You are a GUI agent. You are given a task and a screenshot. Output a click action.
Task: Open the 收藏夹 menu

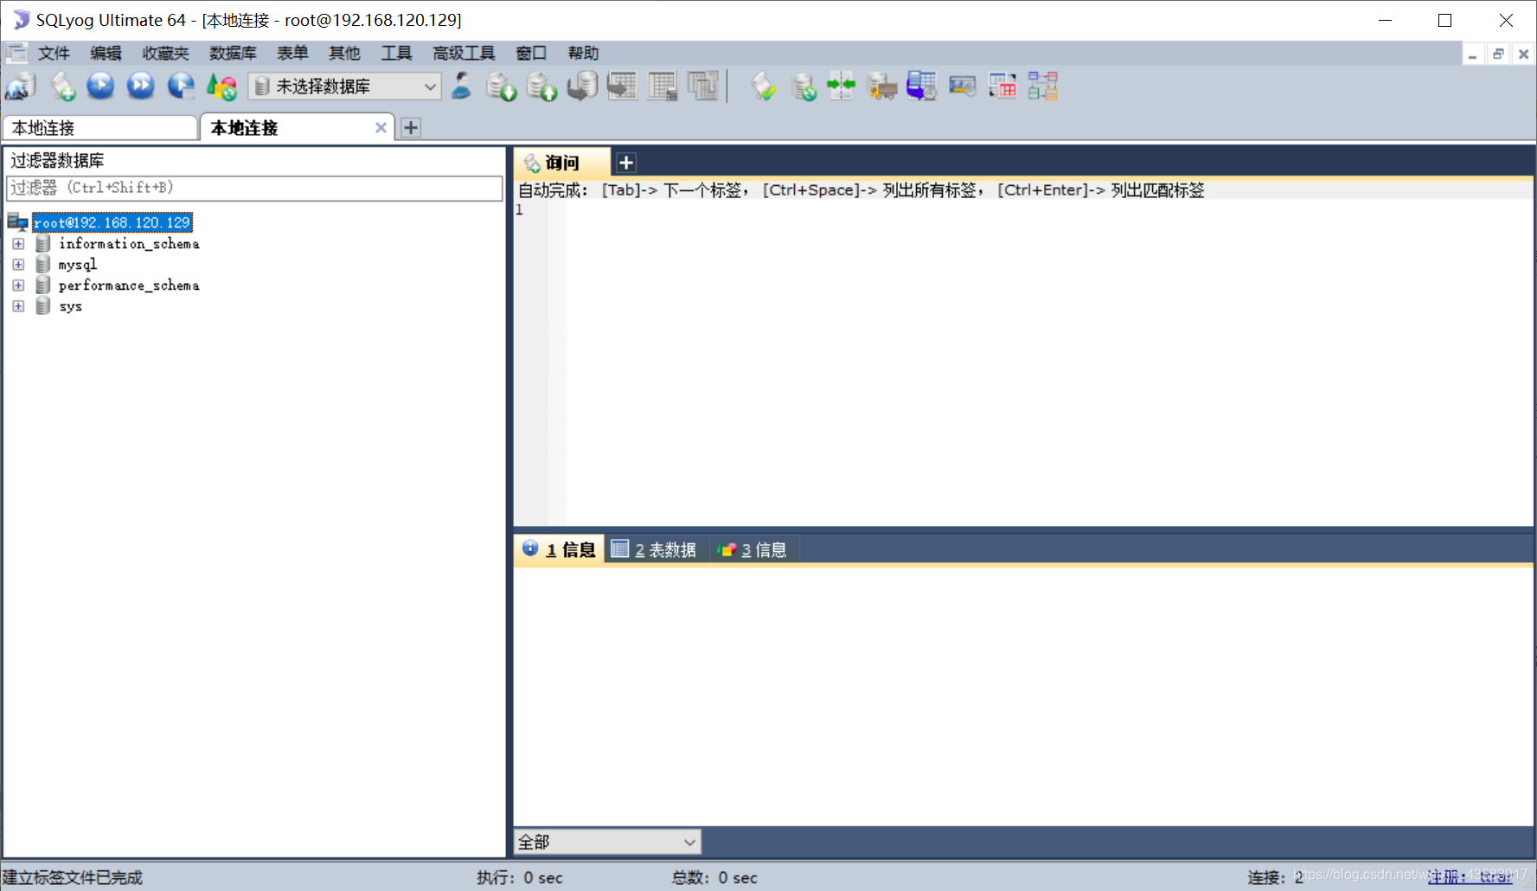(165, 54)
